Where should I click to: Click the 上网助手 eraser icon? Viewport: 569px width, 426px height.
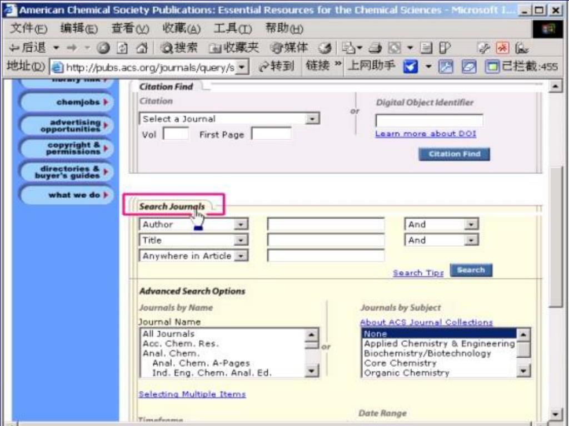pyautogui.click(x=469, y=67)
